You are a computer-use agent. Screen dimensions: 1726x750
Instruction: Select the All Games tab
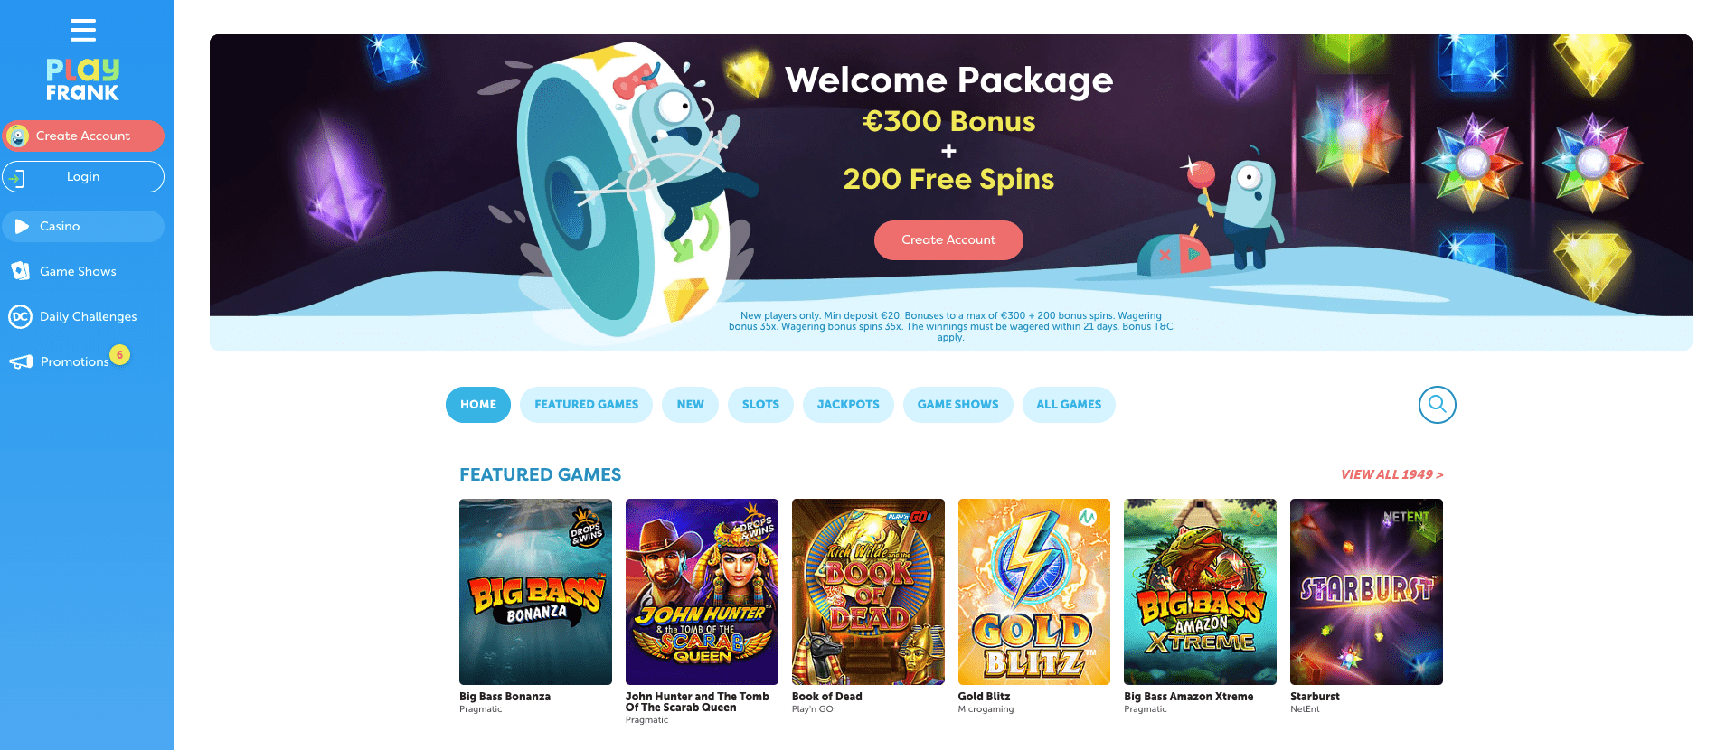pos(1069,405)
